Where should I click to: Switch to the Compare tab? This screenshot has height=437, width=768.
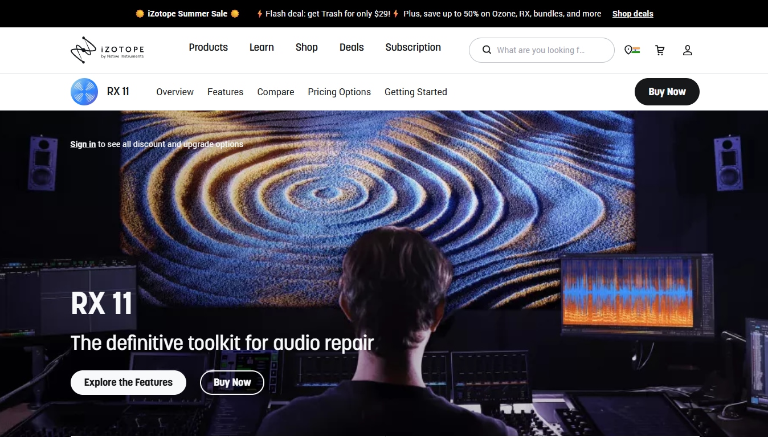click(276, 92)
